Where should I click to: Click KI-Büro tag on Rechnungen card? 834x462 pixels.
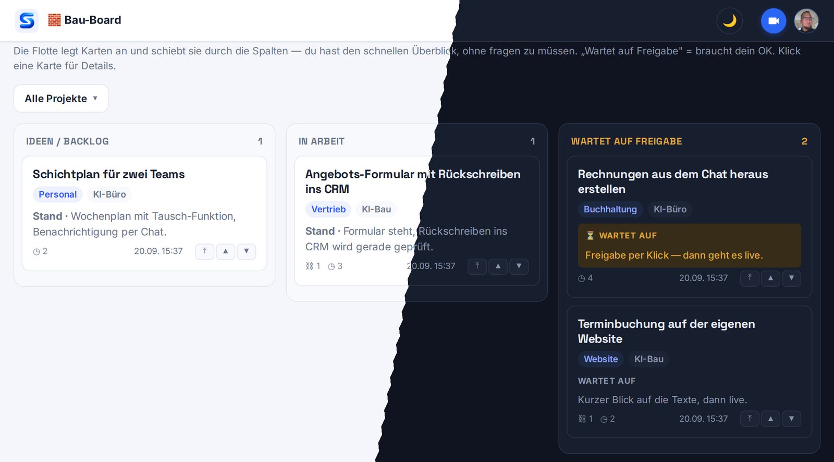pos(670,210)
